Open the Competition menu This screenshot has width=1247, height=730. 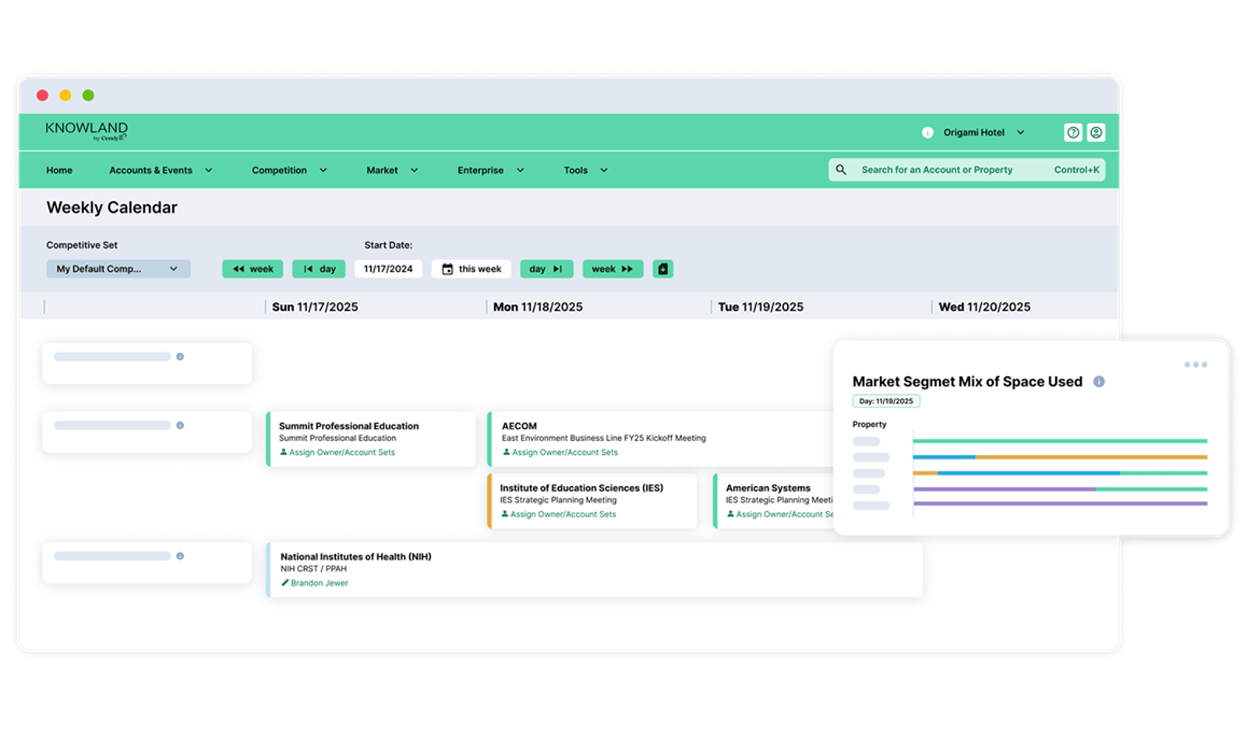click(289, 170)
